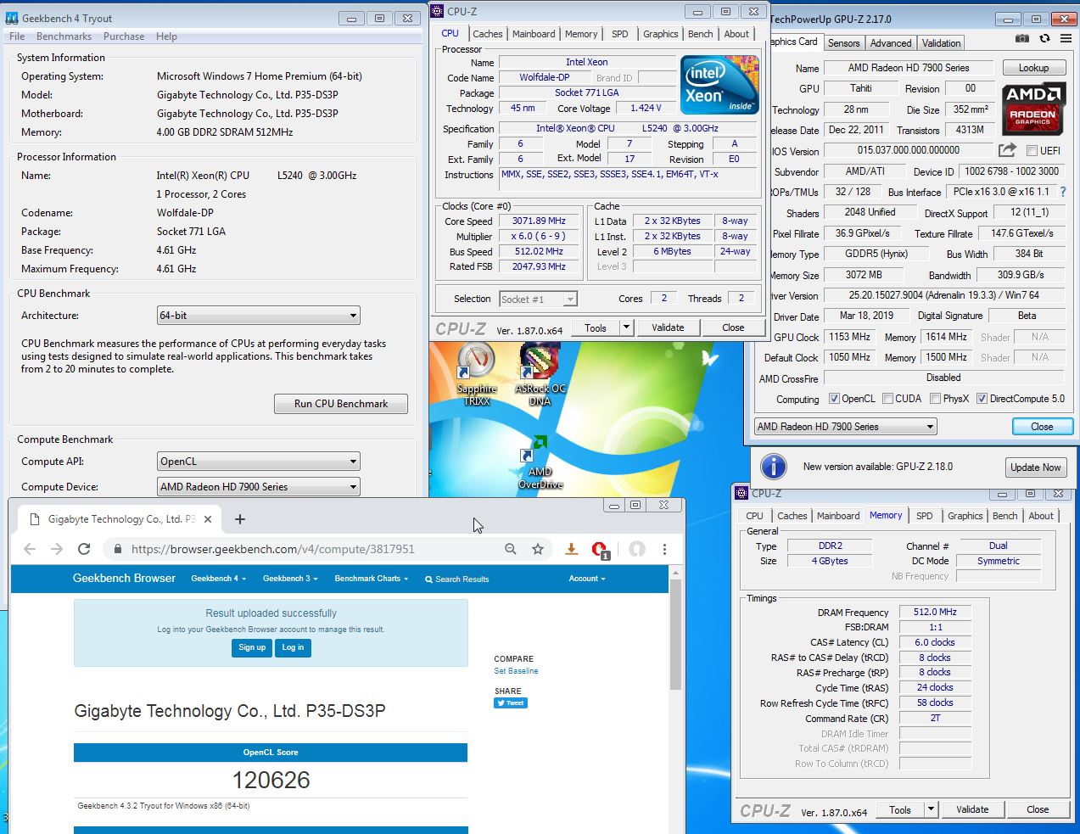
Task: Reload the Geekbench browser page
Action: tap(84, 549)
